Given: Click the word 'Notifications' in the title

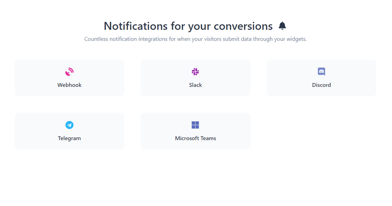Looking at the screenshot, I should coord(136,26).
